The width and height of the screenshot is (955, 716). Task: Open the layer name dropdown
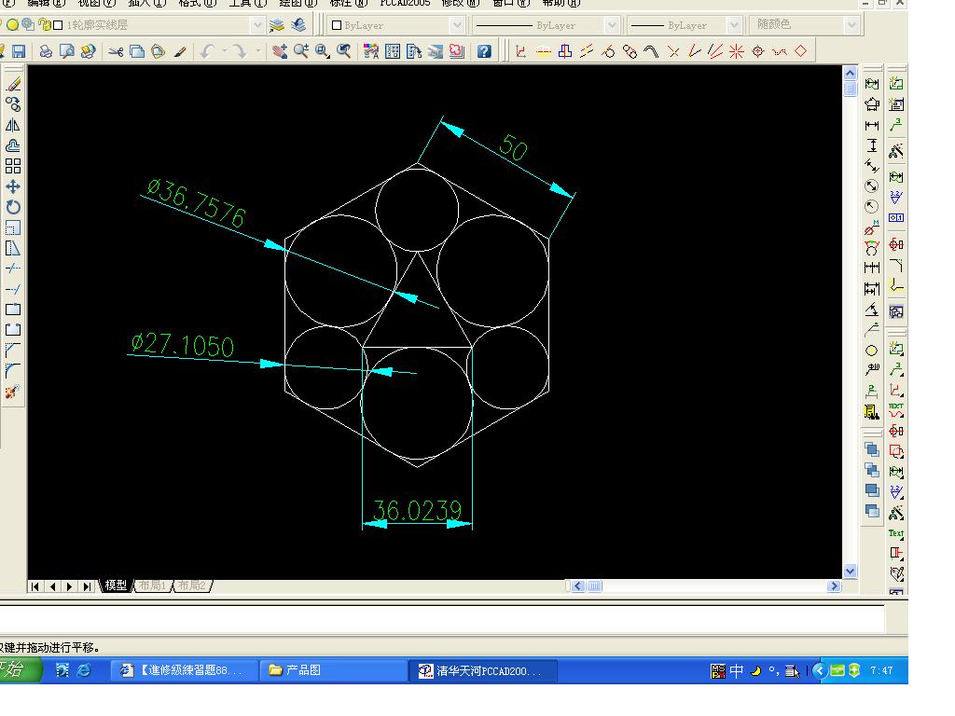257,25
